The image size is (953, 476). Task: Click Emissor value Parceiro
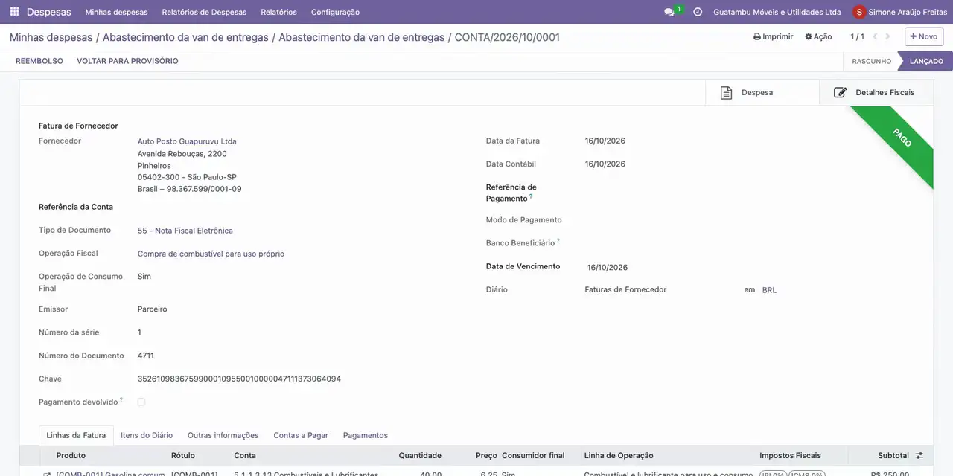[x=153, y=309]
